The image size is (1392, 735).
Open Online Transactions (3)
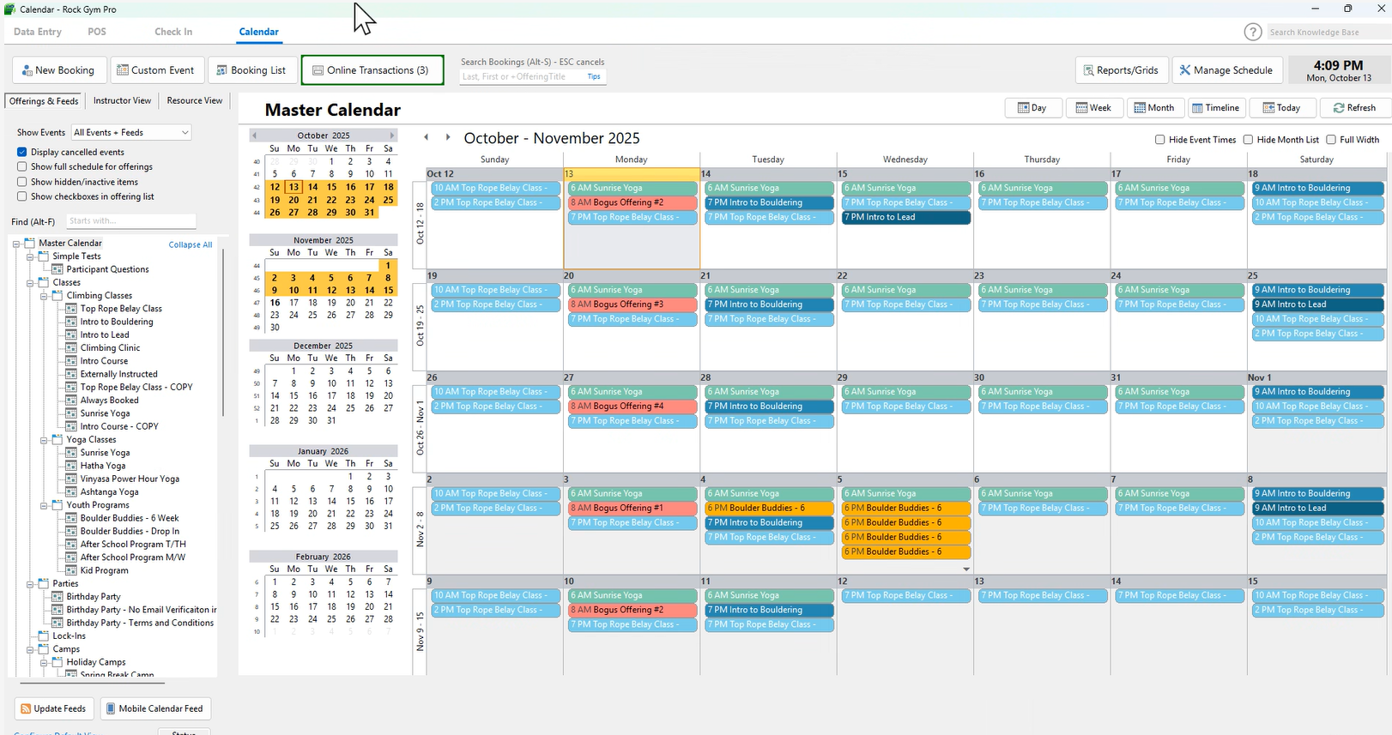(x=372, y=70)
